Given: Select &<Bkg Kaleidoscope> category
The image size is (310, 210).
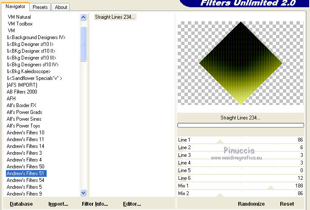Looking at the screenshot, I should pos(29,71).
